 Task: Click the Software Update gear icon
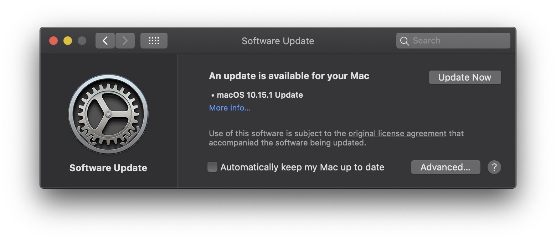tap(108, 114)
